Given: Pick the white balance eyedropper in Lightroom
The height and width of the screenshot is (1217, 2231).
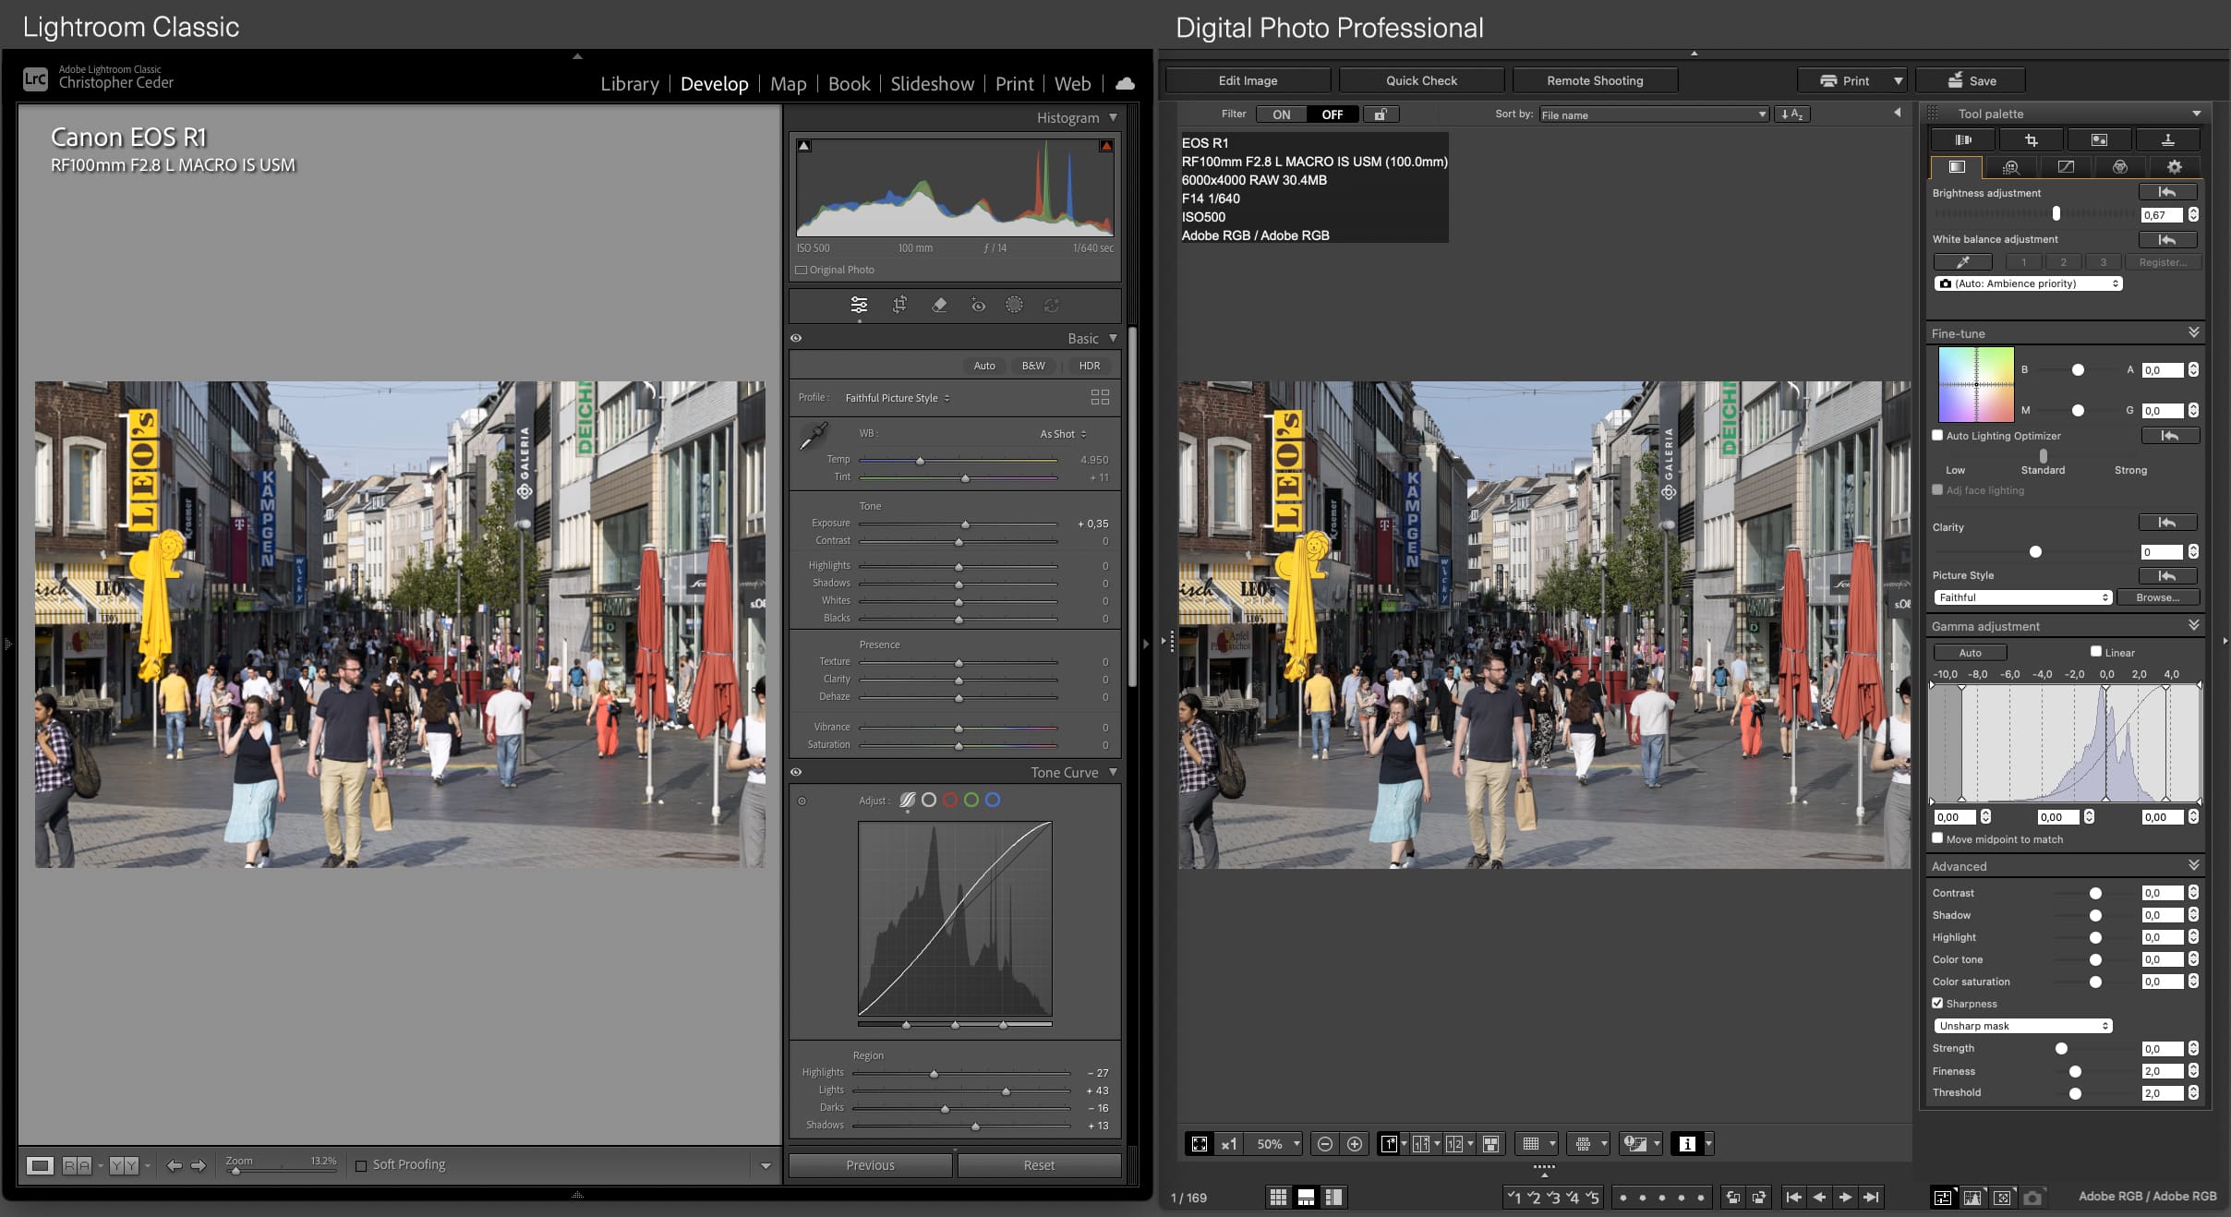Looking at the screenshot, I should click(x=813, y=436).
